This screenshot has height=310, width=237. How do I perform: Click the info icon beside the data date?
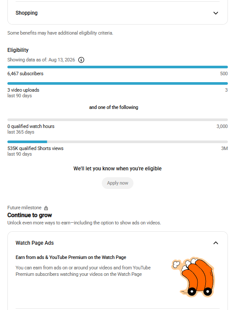coord(81,60)
